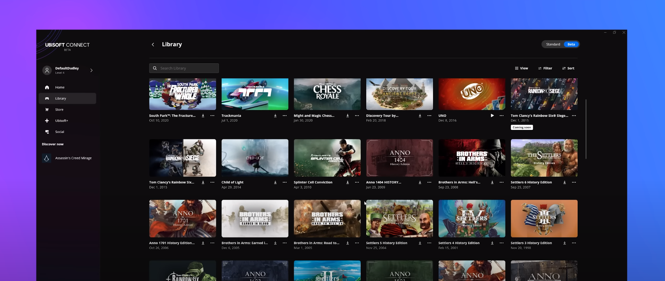Open the three-dot menu for Child of Light
The image size is (665, 281).
click(284, 182)
